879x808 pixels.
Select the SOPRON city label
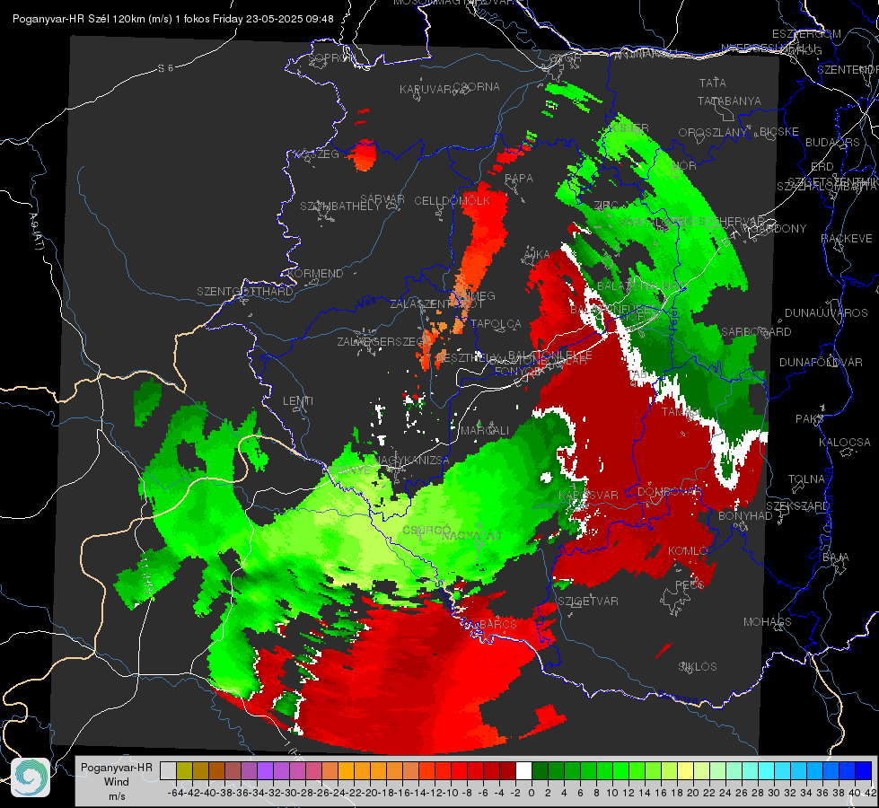[x=332, y=57]
